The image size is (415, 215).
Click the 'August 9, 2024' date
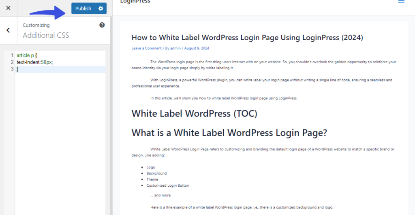[x=197, y=48]
